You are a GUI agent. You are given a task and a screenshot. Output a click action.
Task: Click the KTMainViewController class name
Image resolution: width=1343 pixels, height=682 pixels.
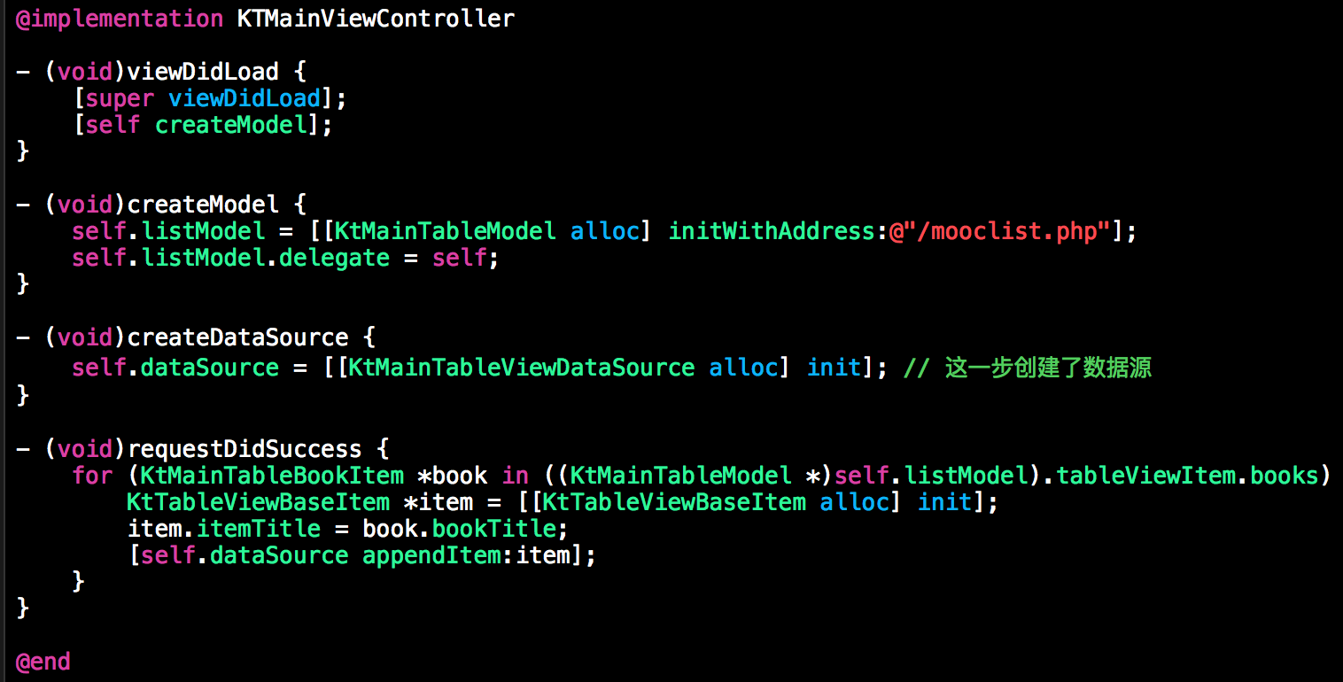[x=376, y=18]
